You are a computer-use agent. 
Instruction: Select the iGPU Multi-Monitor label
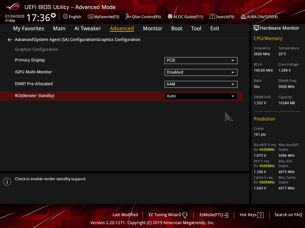[x=33, y=72]
